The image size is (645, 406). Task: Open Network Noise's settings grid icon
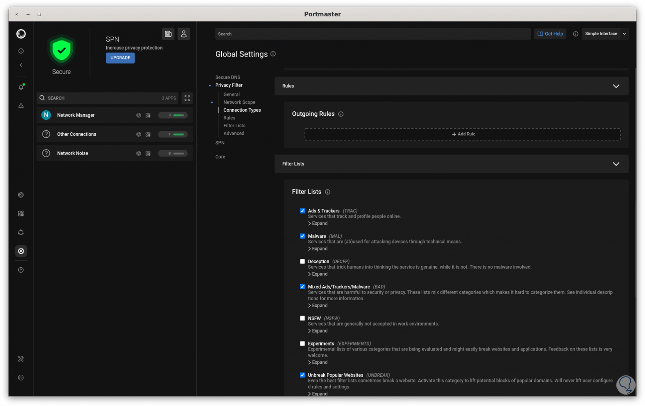point(148,153)
